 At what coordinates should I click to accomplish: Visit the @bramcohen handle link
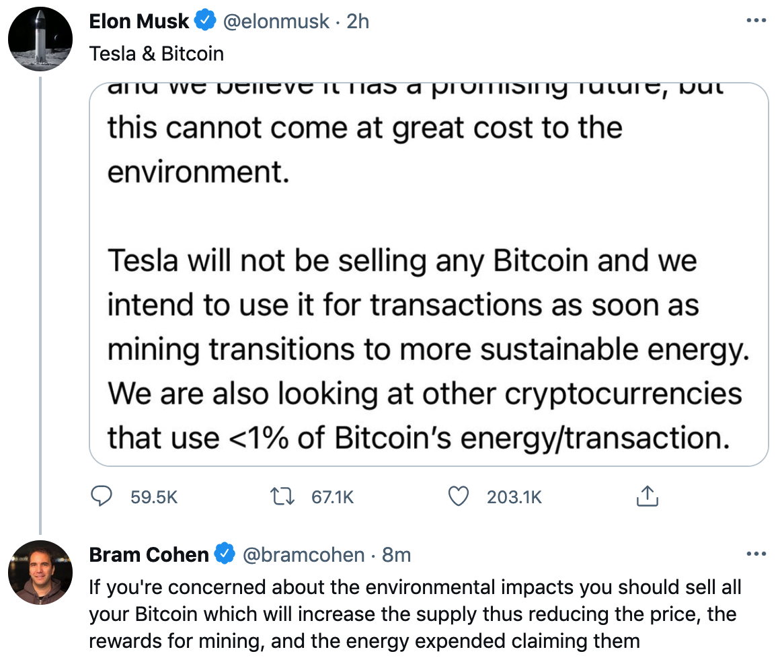(303, 554)
